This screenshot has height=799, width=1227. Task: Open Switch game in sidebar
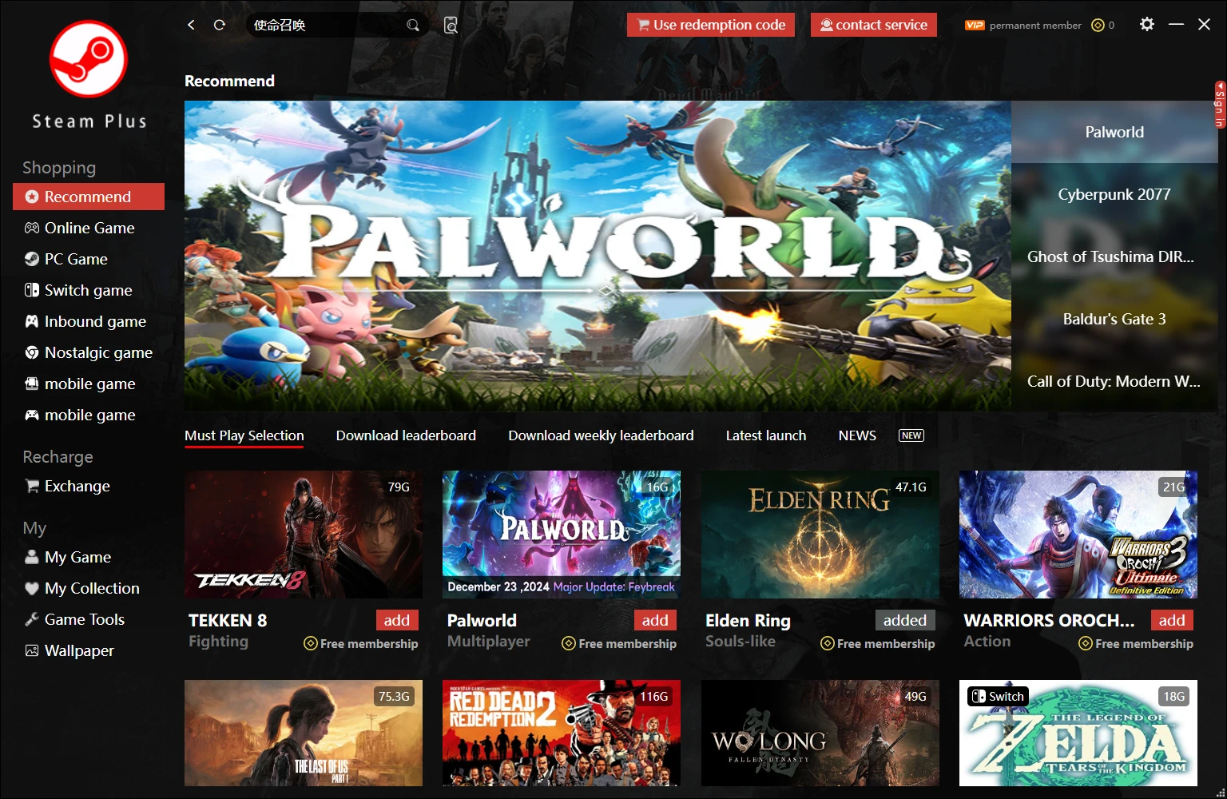(x=88, y=290)
